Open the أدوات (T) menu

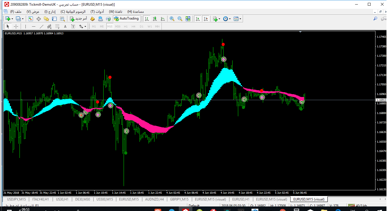click(97, 12)
